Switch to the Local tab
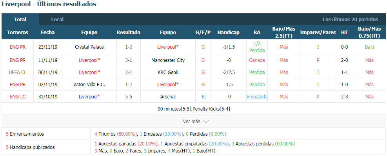Viewport: 387px width, 156px height. tap(57, 20)
